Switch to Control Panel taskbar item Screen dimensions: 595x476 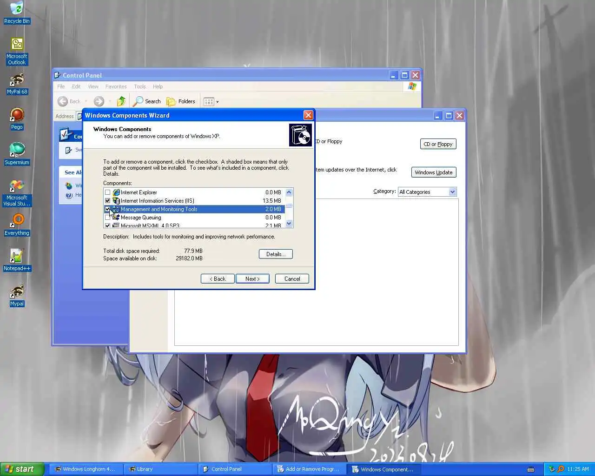235,469
